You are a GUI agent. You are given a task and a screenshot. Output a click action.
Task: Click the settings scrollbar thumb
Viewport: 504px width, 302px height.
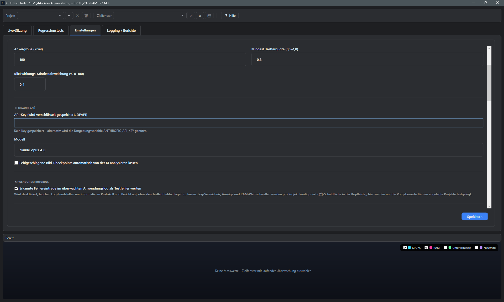click(489, 83)
